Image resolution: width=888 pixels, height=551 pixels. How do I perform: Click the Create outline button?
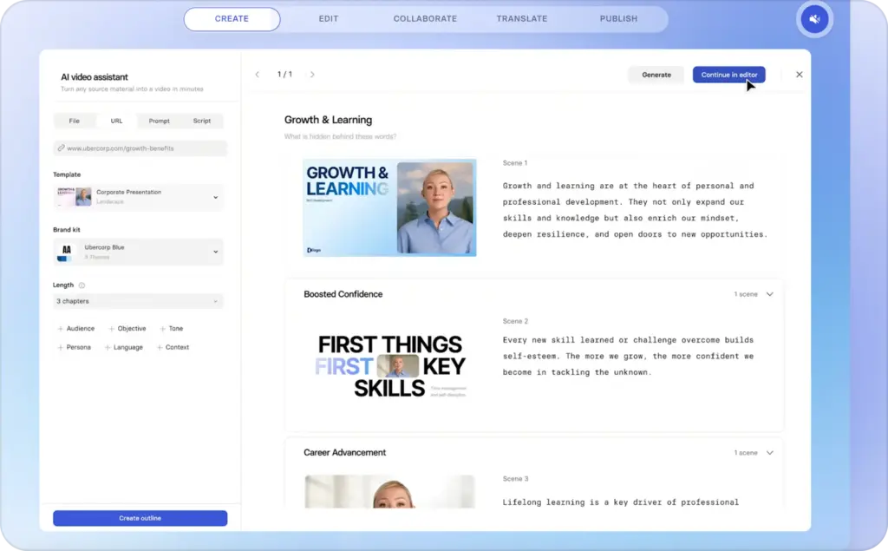[x=140, y=518]
